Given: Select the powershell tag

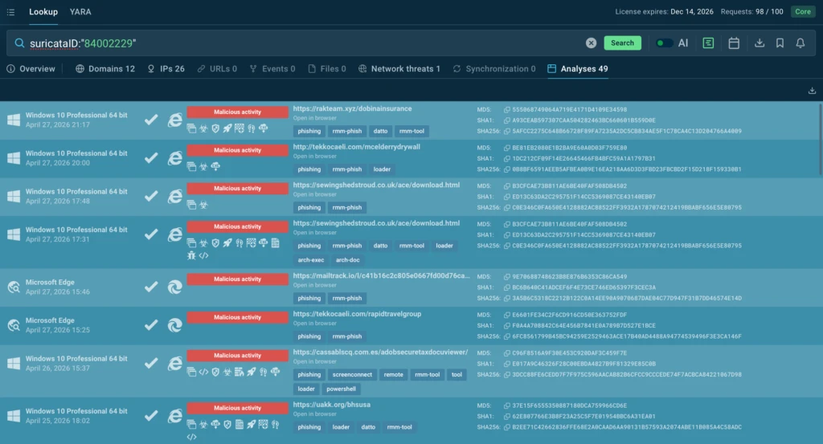Looking at the screenshot, I should [341, 389].
